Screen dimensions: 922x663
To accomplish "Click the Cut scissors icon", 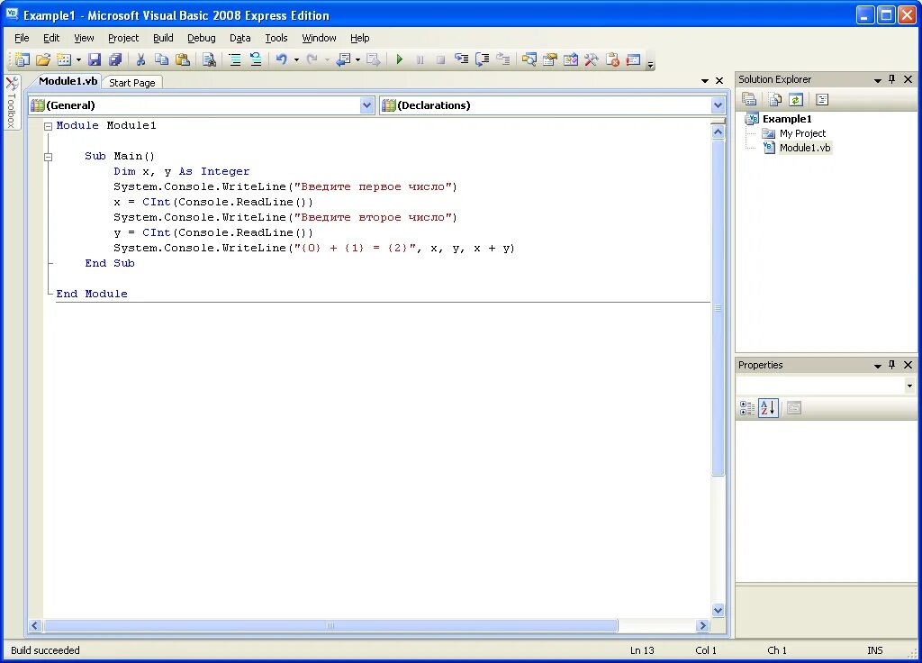I will coord(140,59).
